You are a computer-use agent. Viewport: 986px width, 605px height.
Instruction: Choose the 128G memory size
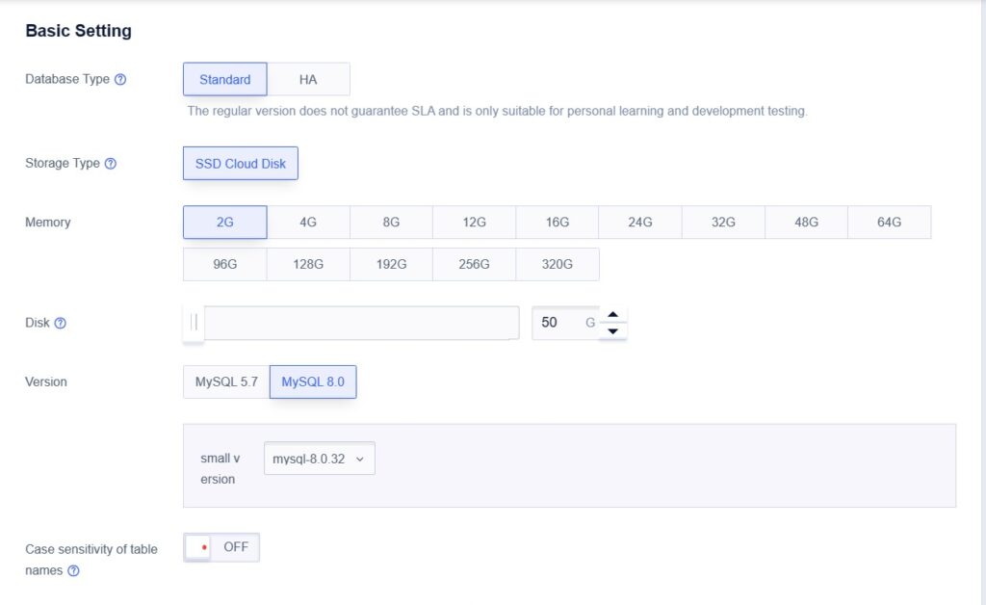[307, 263]
